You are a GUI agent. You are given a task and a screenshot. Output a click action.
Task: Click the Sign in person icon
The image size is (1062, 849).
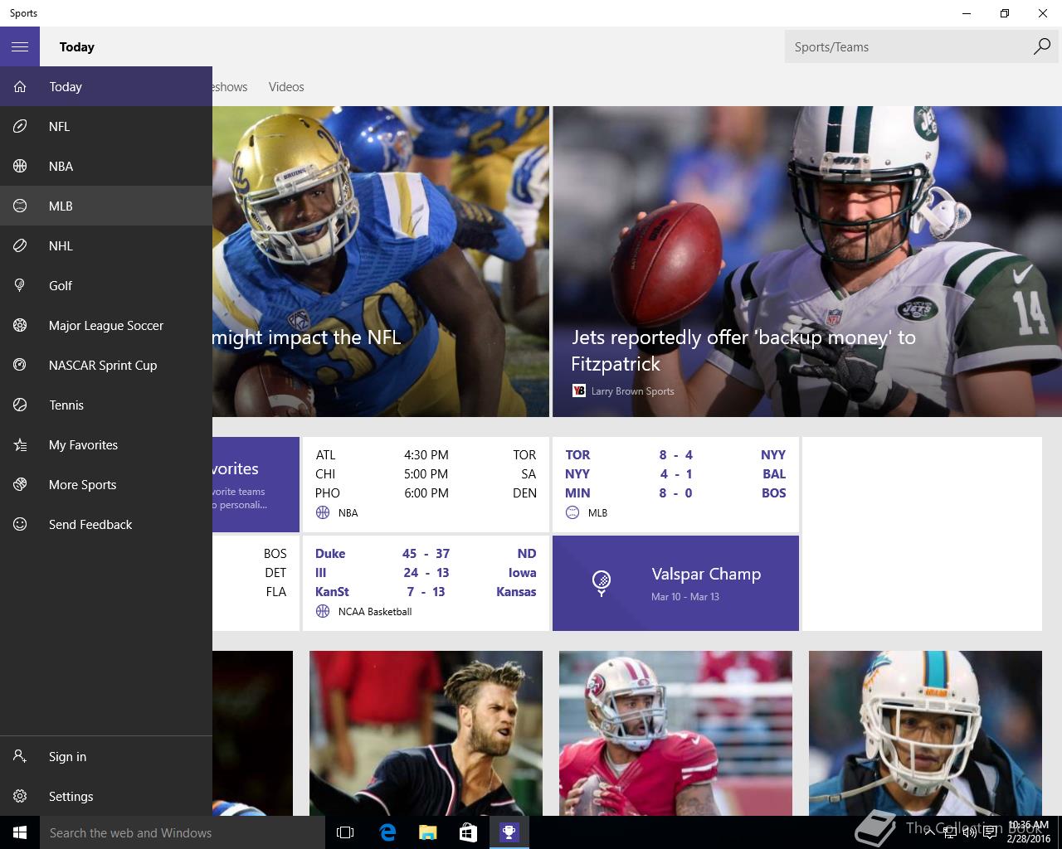coord(20,756)
